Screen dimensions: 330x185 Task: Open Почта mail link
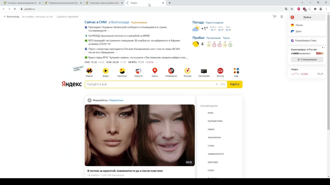tap(299, 25)
